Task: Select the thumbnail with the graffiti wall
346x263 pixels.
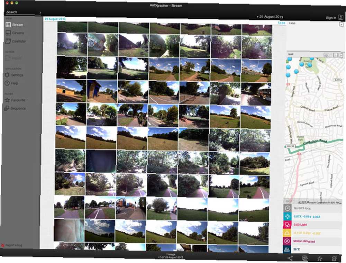Action: tap(103, 45)
